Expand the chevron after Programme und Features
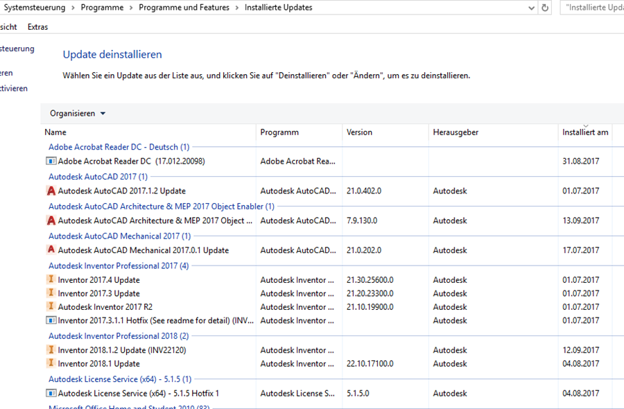Screen dimensions: 624x409 pos(237,8)
